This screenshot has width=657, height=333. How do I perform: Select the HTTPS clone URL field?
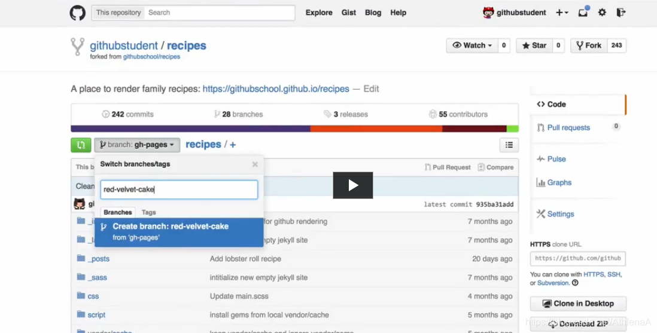pyautogui.click(x=578, y=258)
